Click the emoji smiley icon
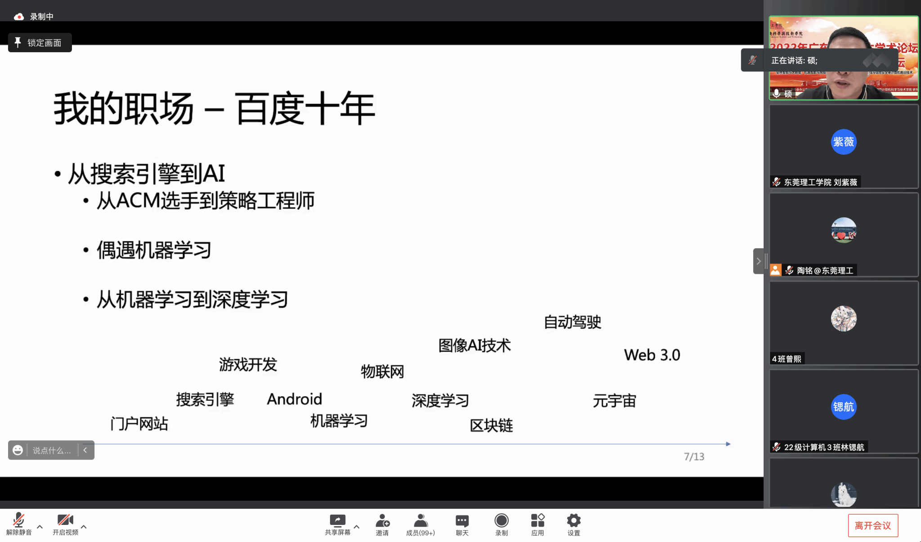 click(18, 450)
